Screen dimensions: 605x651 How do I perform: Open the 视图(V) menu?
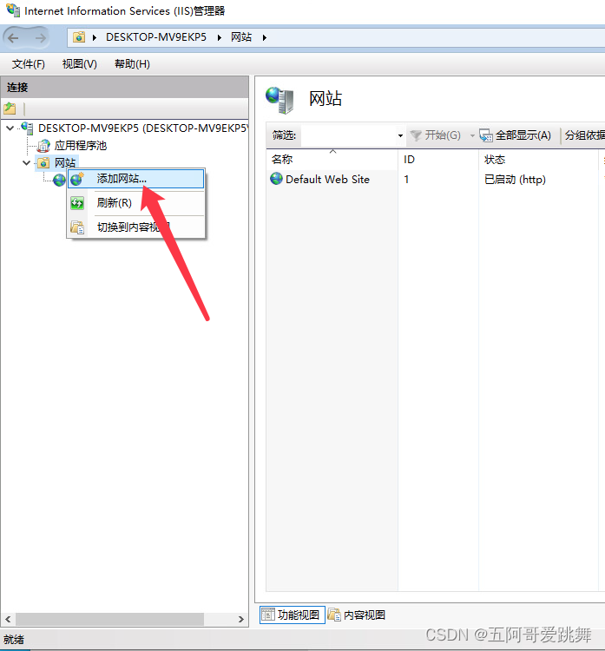tap(80, 64)
